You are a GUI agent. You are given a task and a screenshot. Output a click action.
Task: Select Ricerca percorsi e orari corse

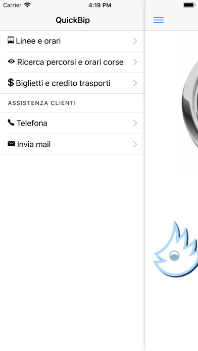pyautogui.click(x=73, y=62)
